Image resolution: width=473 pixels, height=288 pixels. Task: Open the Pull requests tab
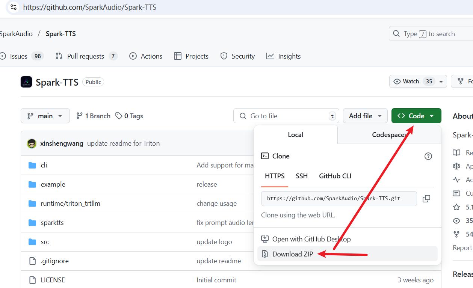coord(86,56)
